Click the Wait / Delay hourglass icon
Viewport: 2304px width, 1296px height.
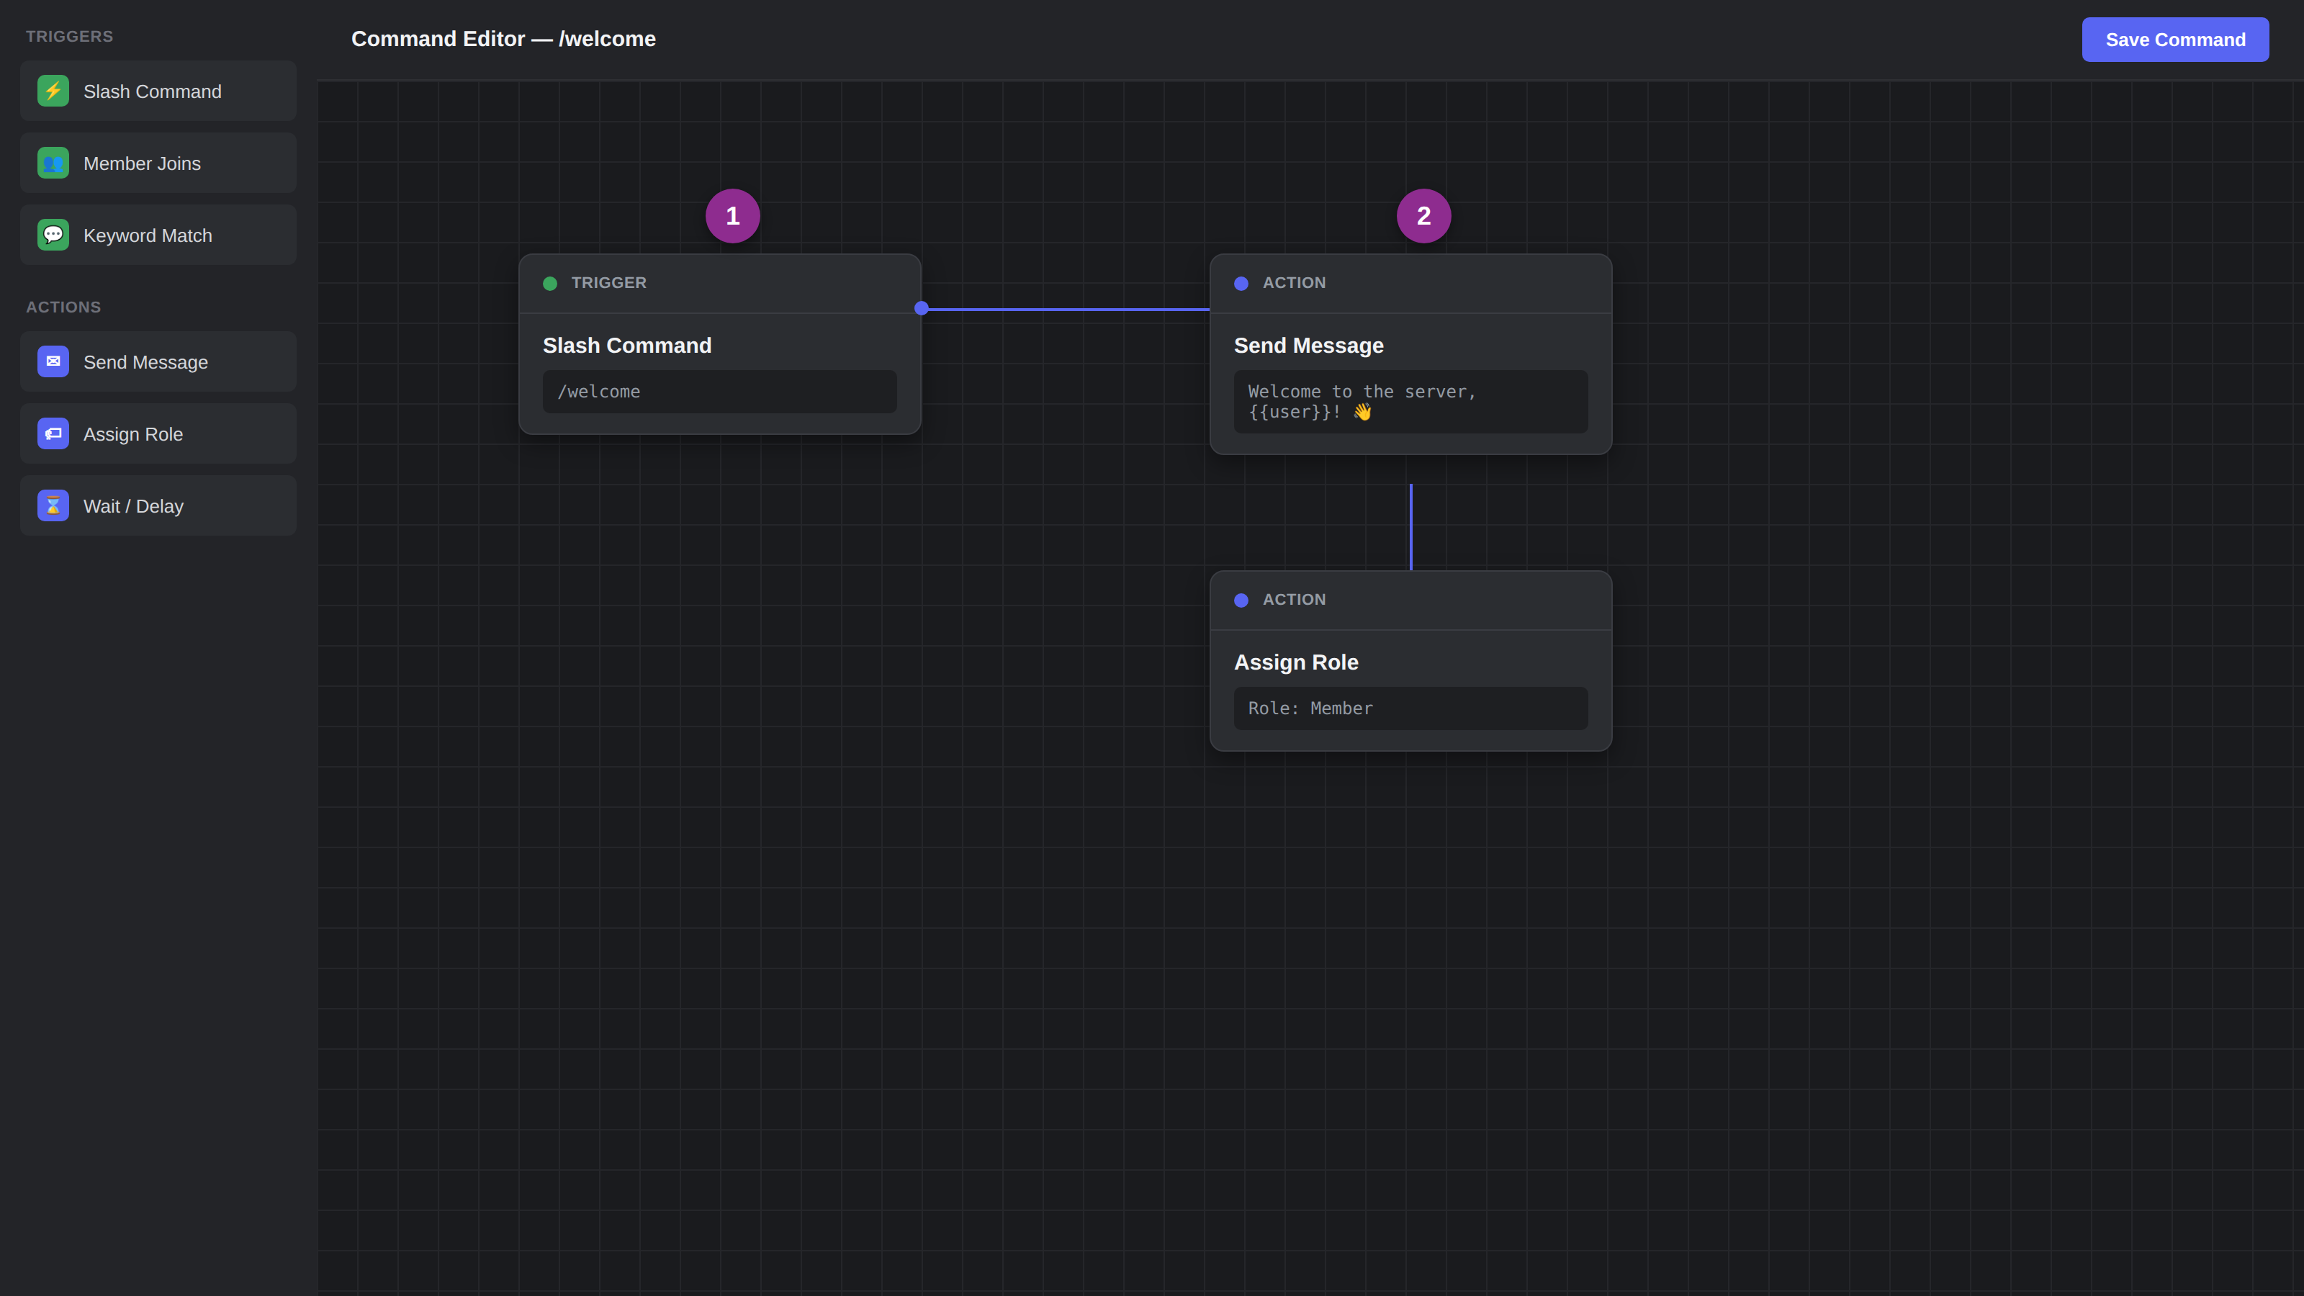coord(53,505)
